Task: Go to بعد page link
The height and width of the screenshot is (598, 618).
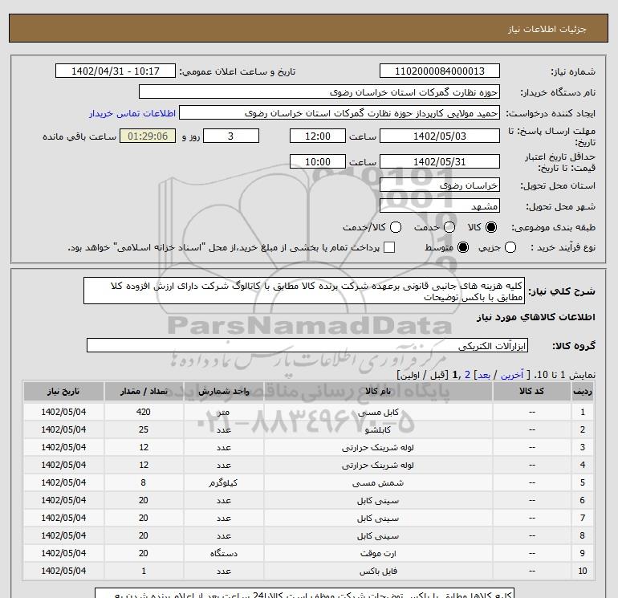Action: pyautogui.click(x=484, y=375)
